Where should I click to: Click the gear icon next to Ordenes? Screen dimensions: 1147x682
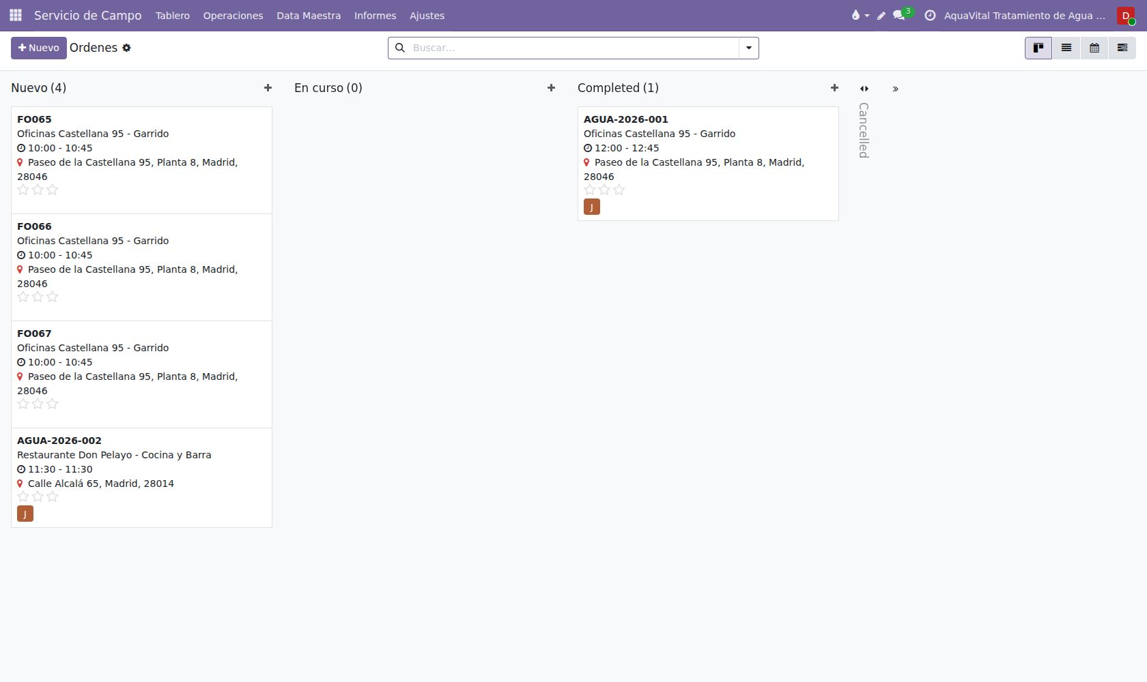[x=126, y=48]
